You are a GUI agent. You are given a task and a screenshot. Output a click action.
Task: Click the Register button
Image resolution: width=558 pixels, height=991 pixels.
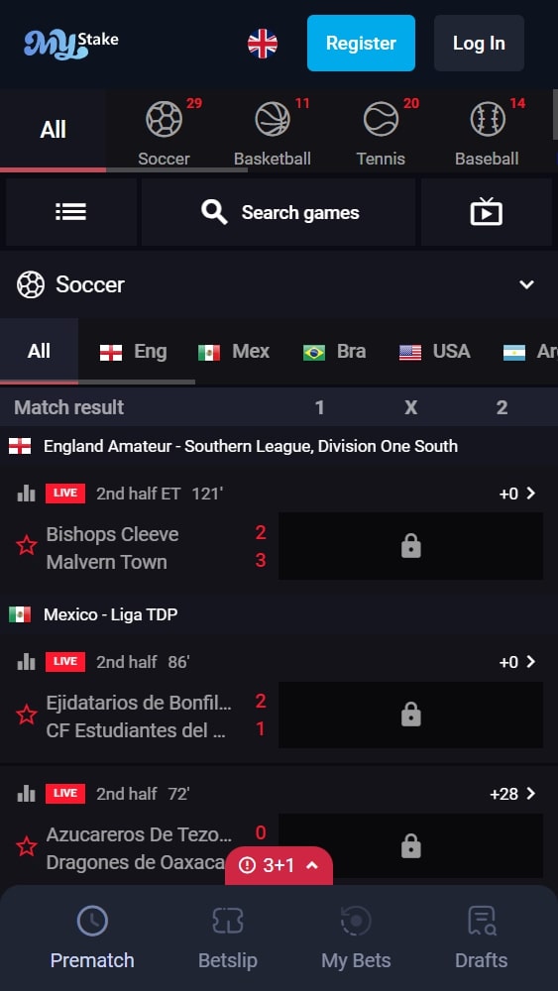[x=361, y=43]
